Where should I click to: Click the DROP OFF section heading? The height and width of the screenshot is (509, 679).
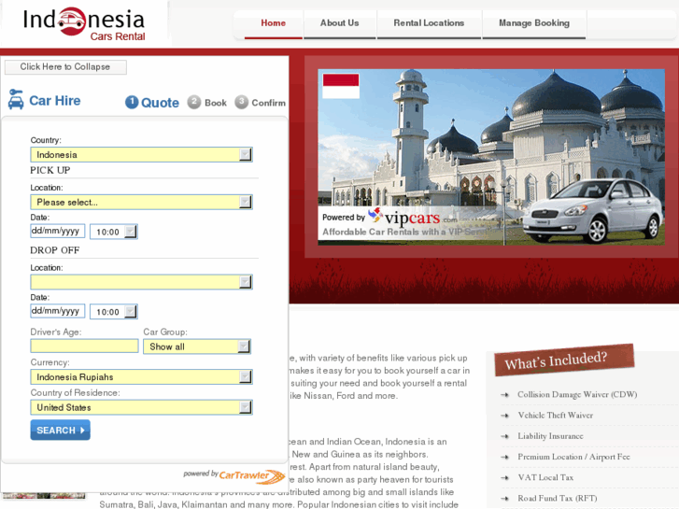click(x=54, y=250)
